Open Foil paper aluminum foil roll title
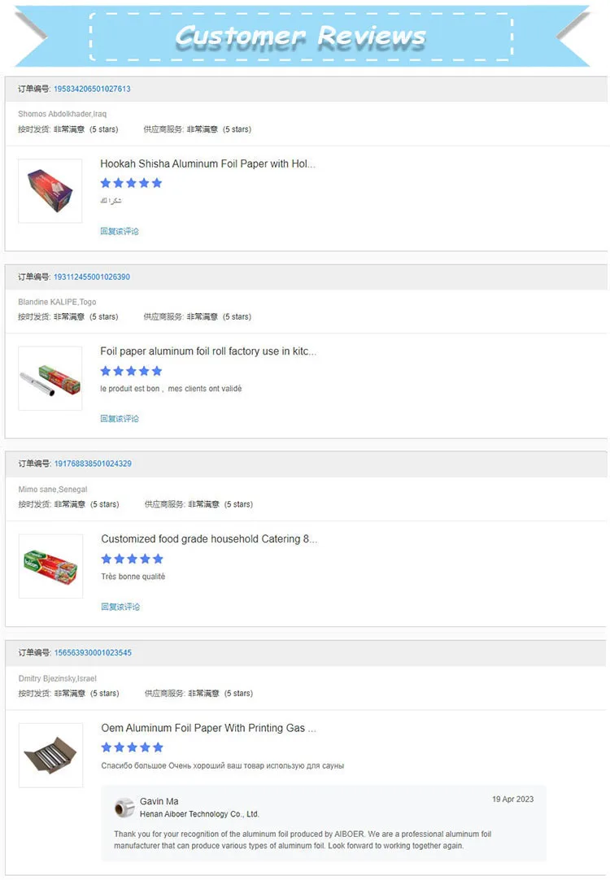The height and width of the screenshot is (880, 610). tap(208, 351)
